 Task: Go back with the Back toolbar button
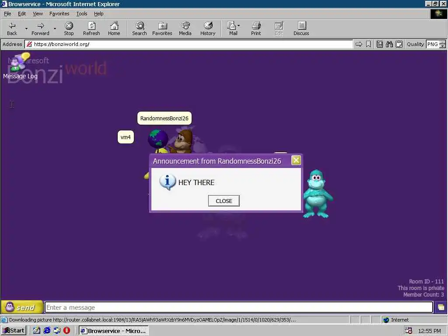click(x=12, y=28)
